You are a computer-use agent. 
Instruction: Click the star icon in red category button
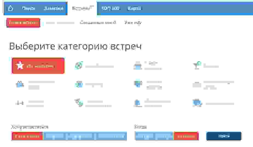coord(20,66)
